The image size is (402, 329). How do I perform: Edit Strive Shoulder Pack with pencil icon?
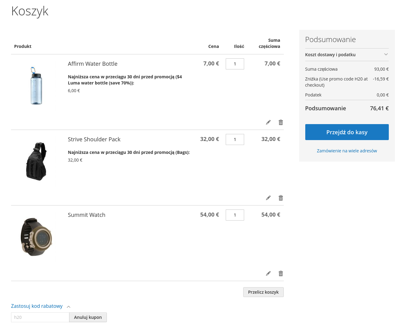[x=268, y=198]
